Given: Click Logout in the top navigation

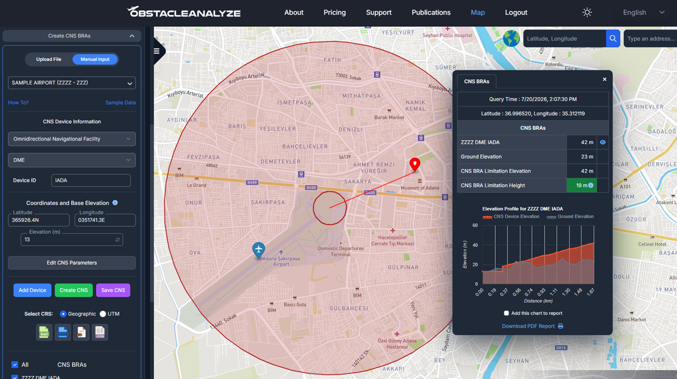Looking at the screenshot, I should pos(516,12).
